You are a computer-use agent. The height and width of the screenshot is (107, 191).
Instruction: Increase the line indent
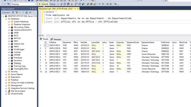tap(111, 4)
